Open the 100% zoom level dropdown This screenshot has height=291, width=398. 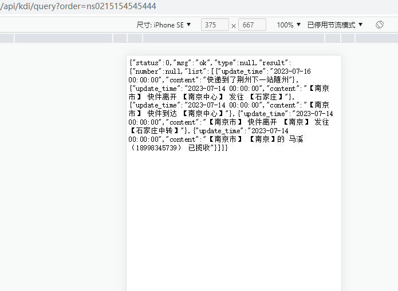[x=289, y=25]
